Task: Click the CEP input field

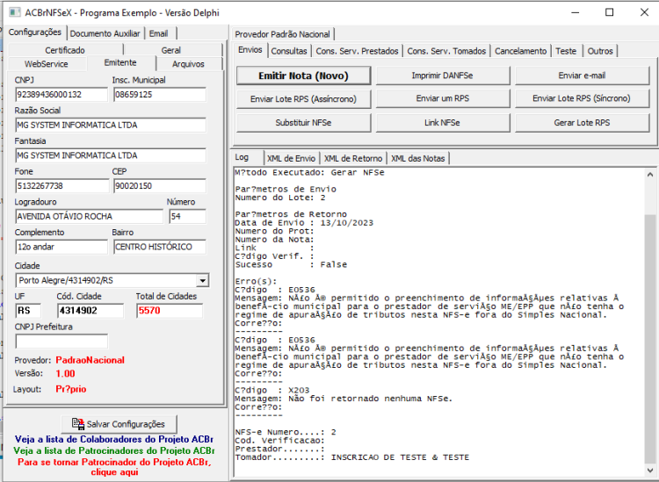Action: point(160,186)
